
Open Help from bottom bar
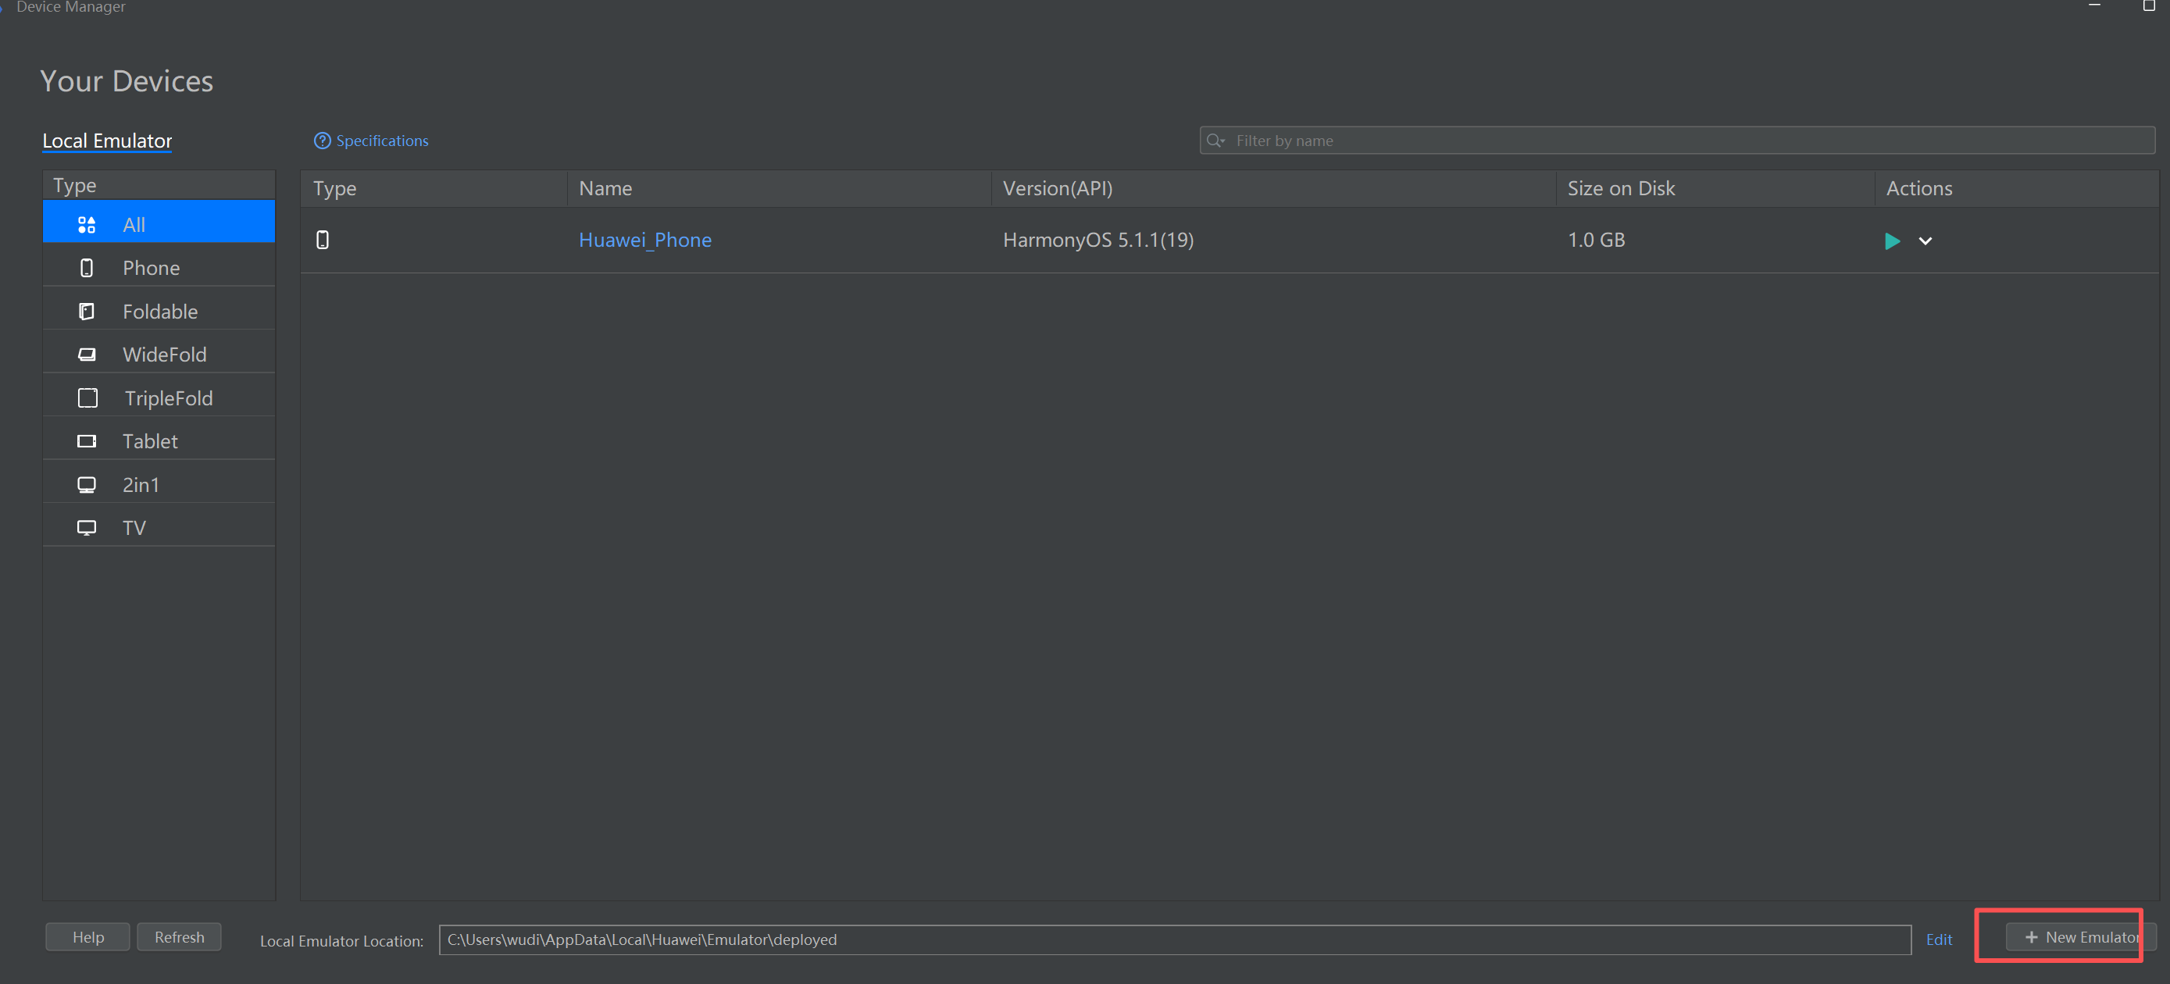pos(87,937)
